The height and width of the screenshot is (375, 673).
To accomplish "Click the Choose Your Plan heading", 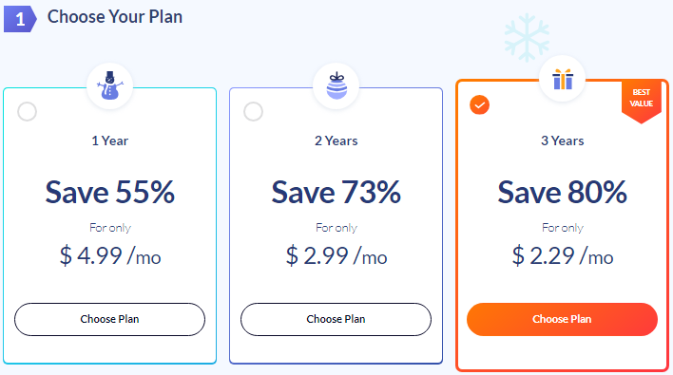I will 115,17.
